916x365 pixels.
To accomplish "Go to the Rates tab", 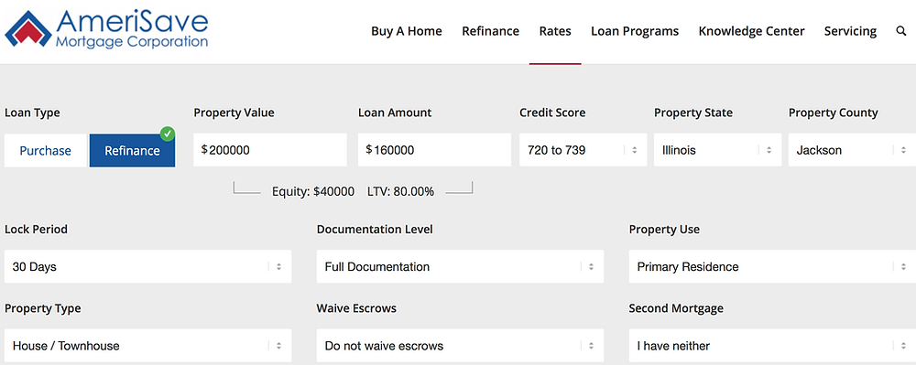I will 555,31.
